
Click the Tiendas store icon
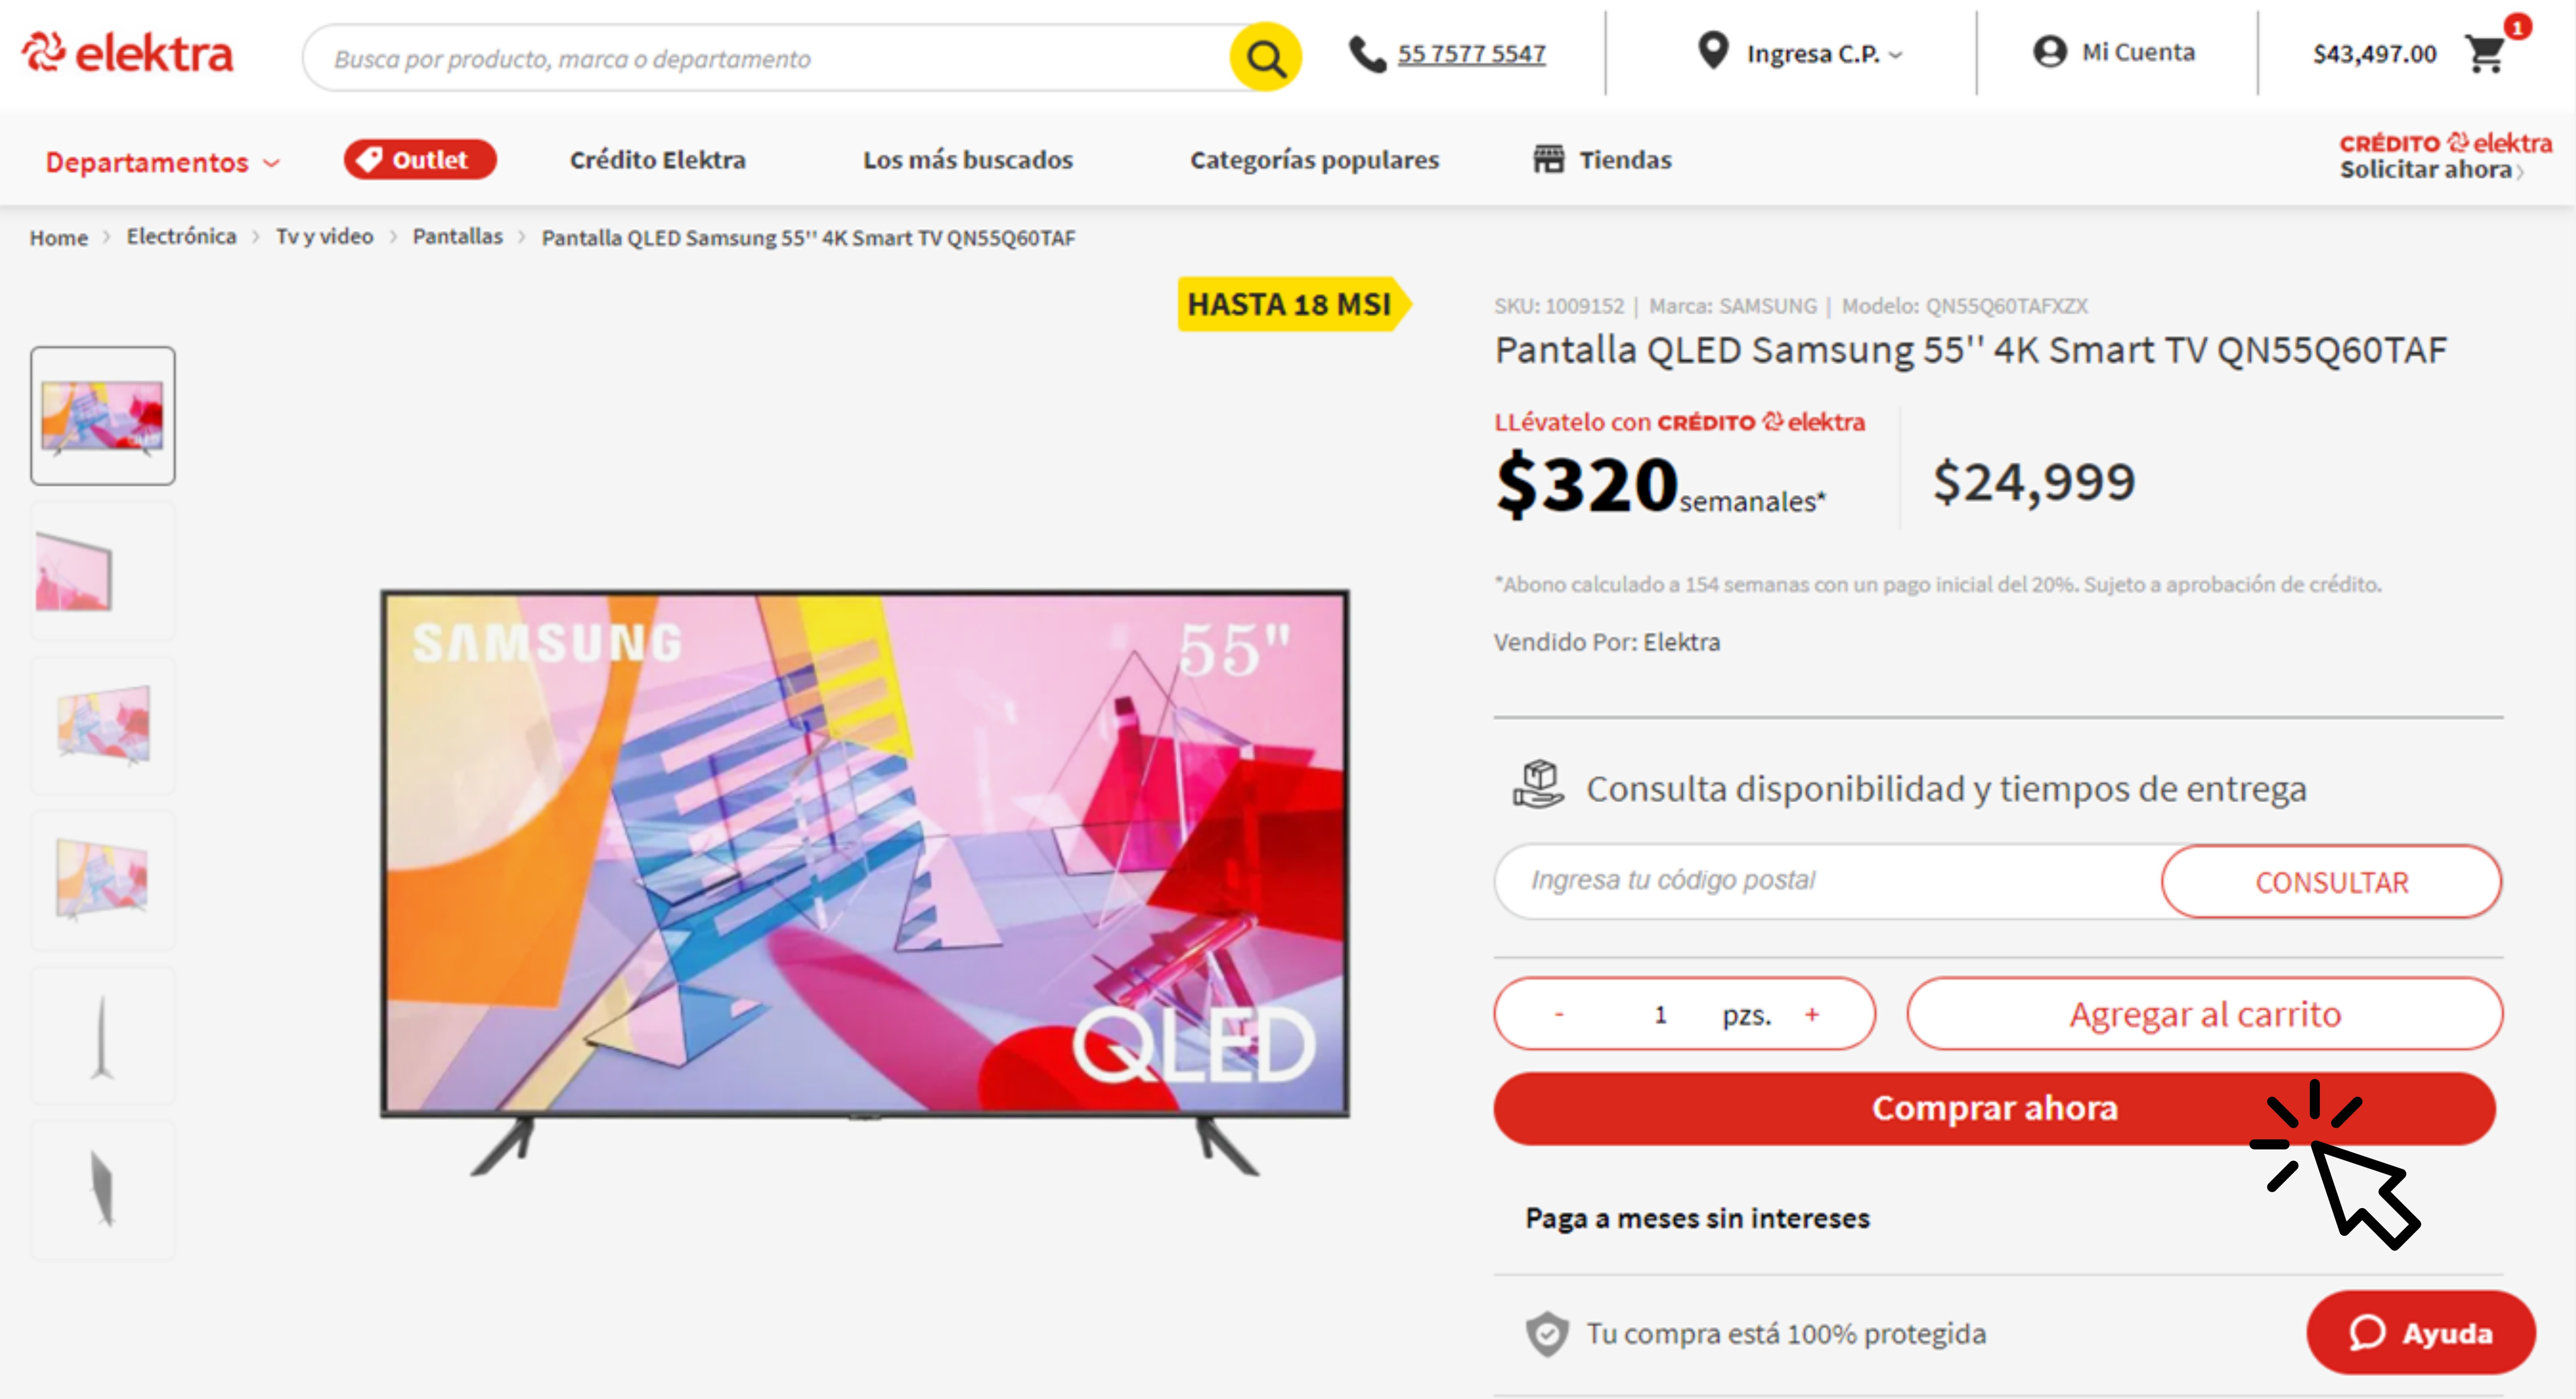pyautogui.click(x=1548, y=159)
